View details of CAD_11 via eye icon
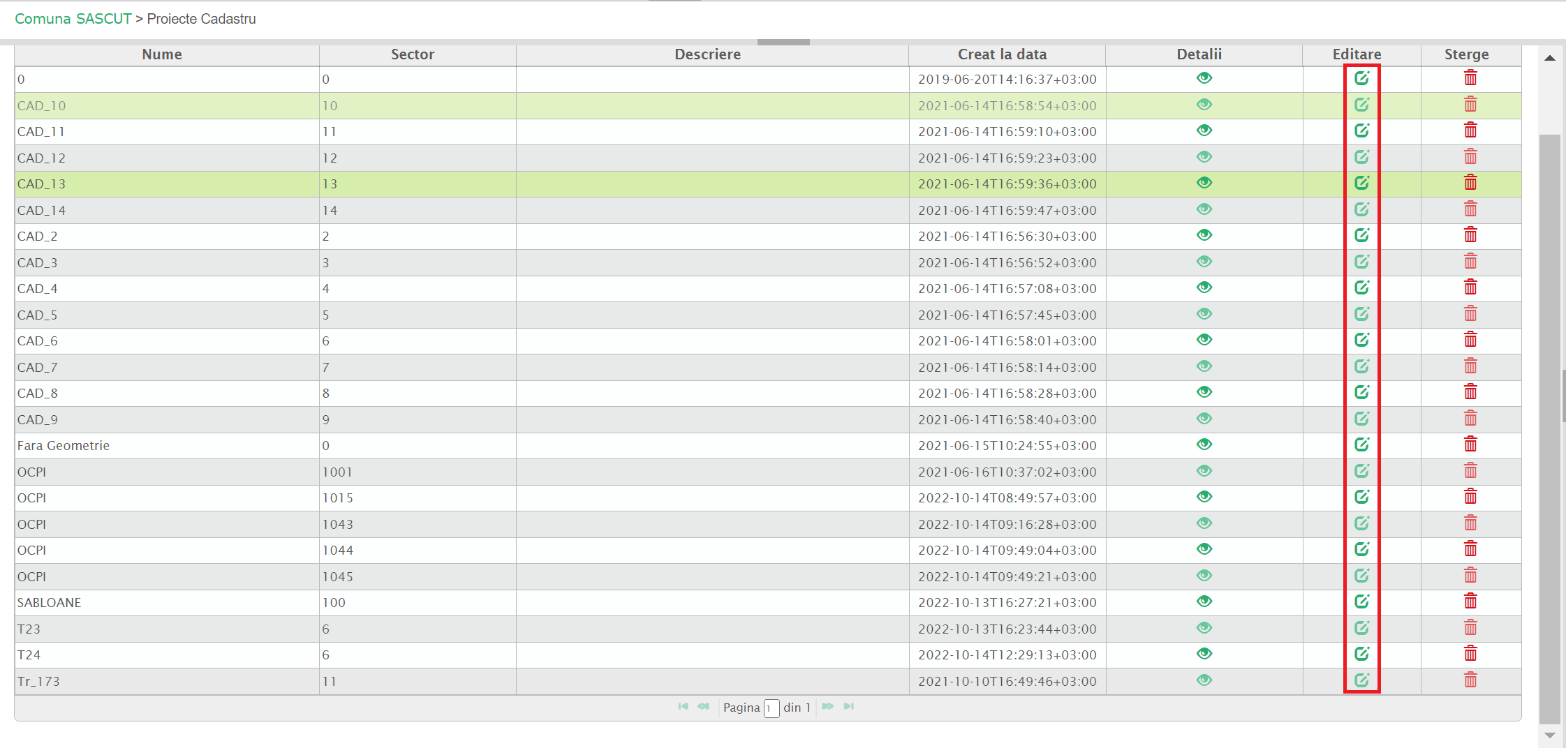The width and height of the screenshot is (1566, 748). click(1204, 130)
